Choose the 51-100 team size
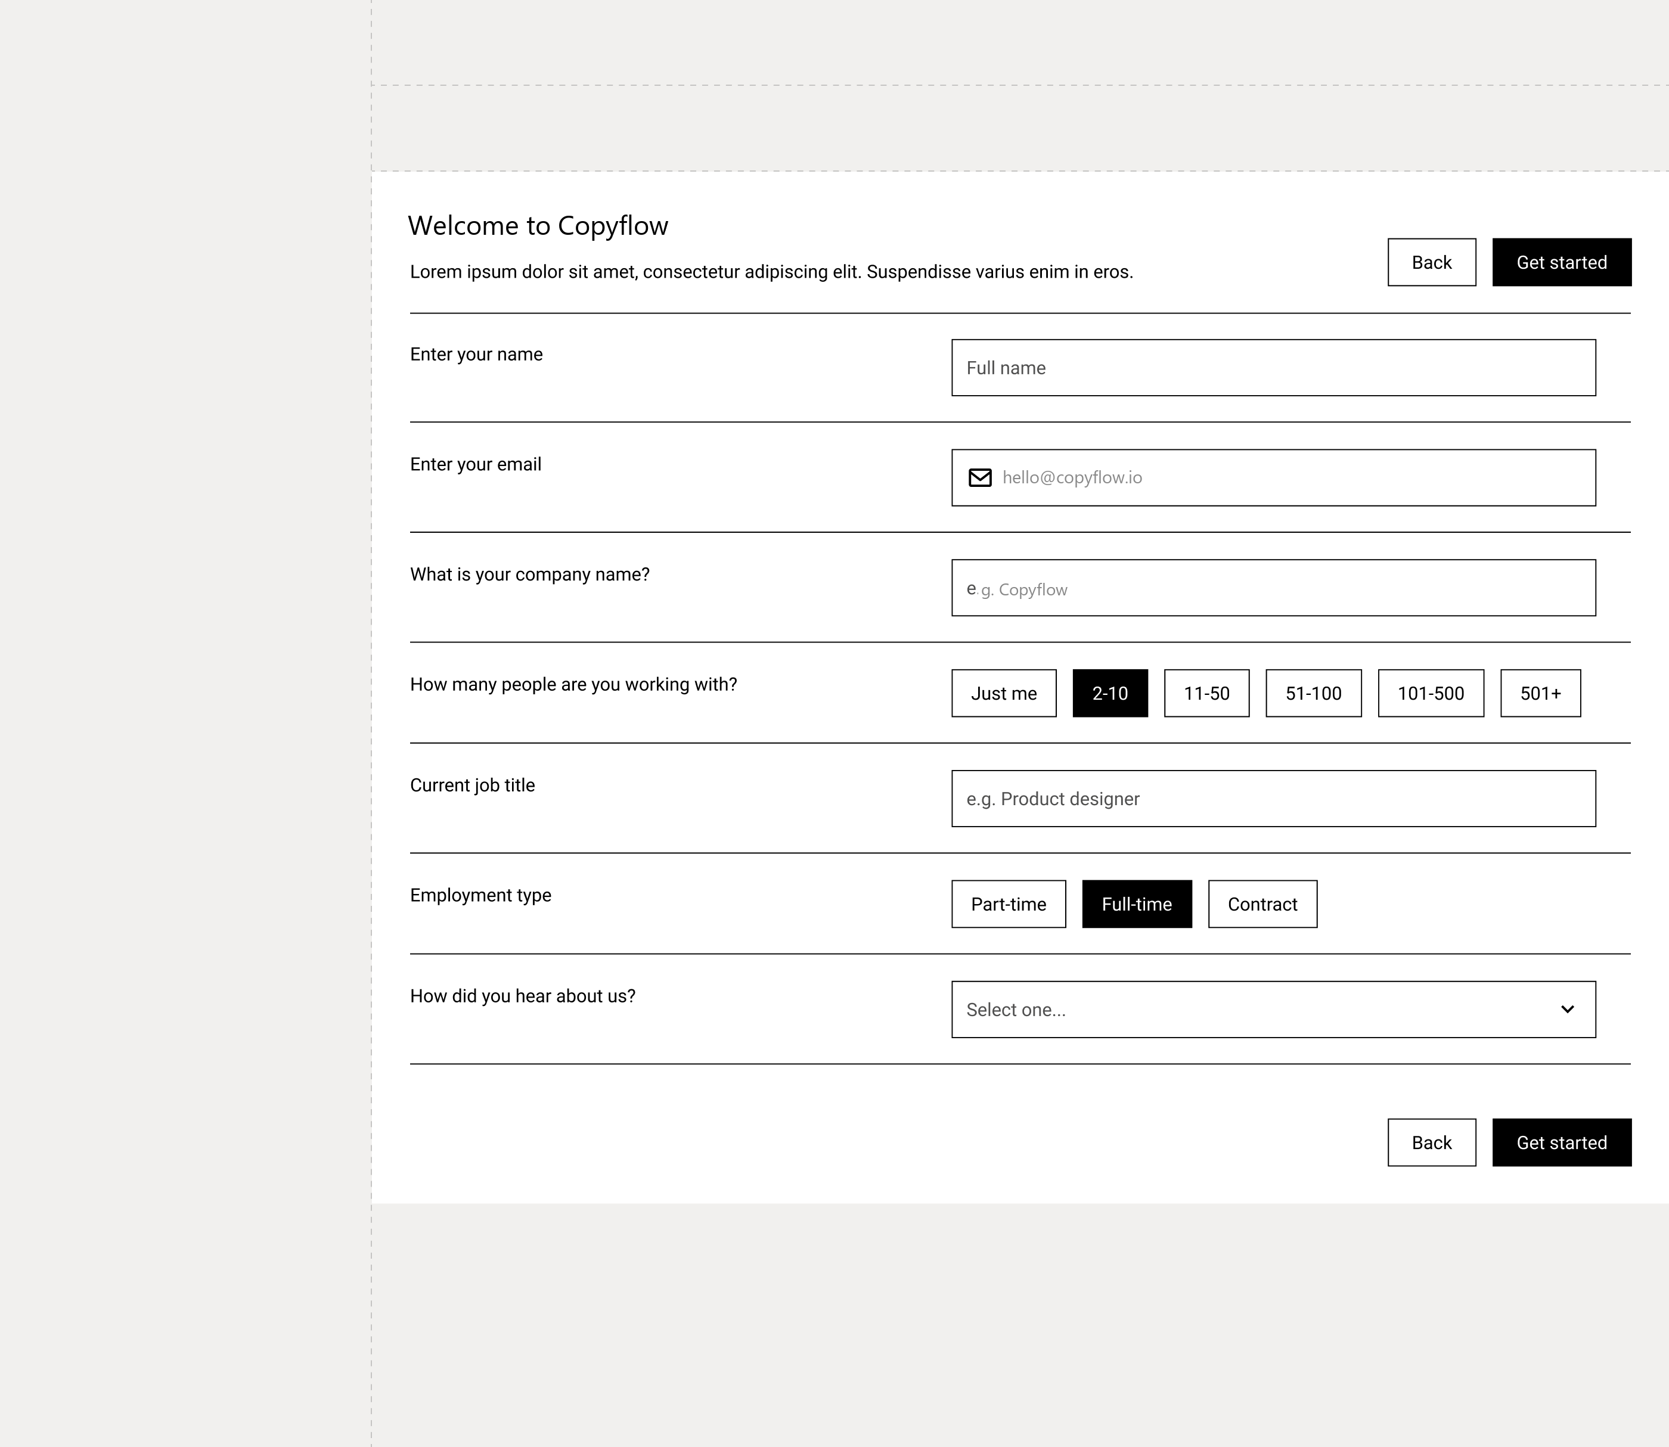Image resolution: width=1669 pixels, height=1447 pixels. (1313, 693)
